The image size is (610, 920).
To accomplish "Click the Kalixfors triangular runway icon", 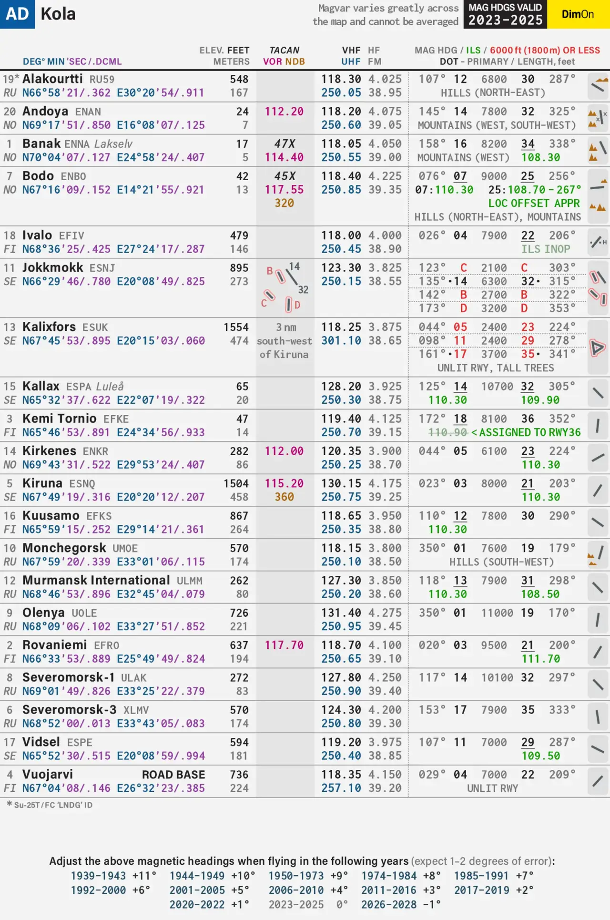I will pos(597,348).
